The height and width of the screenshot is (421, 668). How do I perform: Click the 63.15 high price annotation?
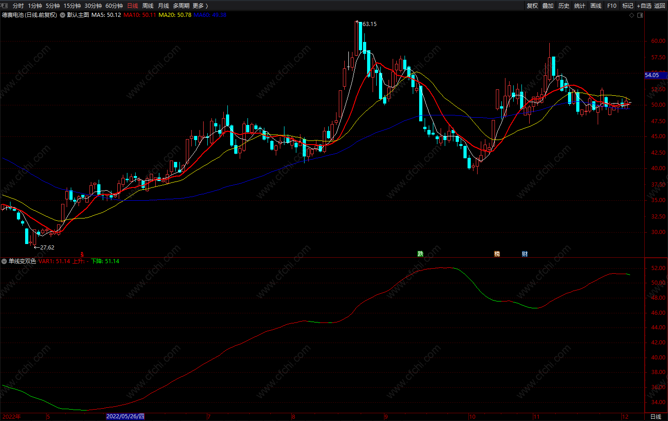(x=369, y=24)
